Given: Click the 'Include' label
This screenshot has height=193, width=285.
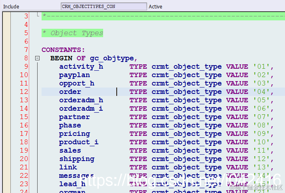Looking at the screenshot, I should pos(11,7).
